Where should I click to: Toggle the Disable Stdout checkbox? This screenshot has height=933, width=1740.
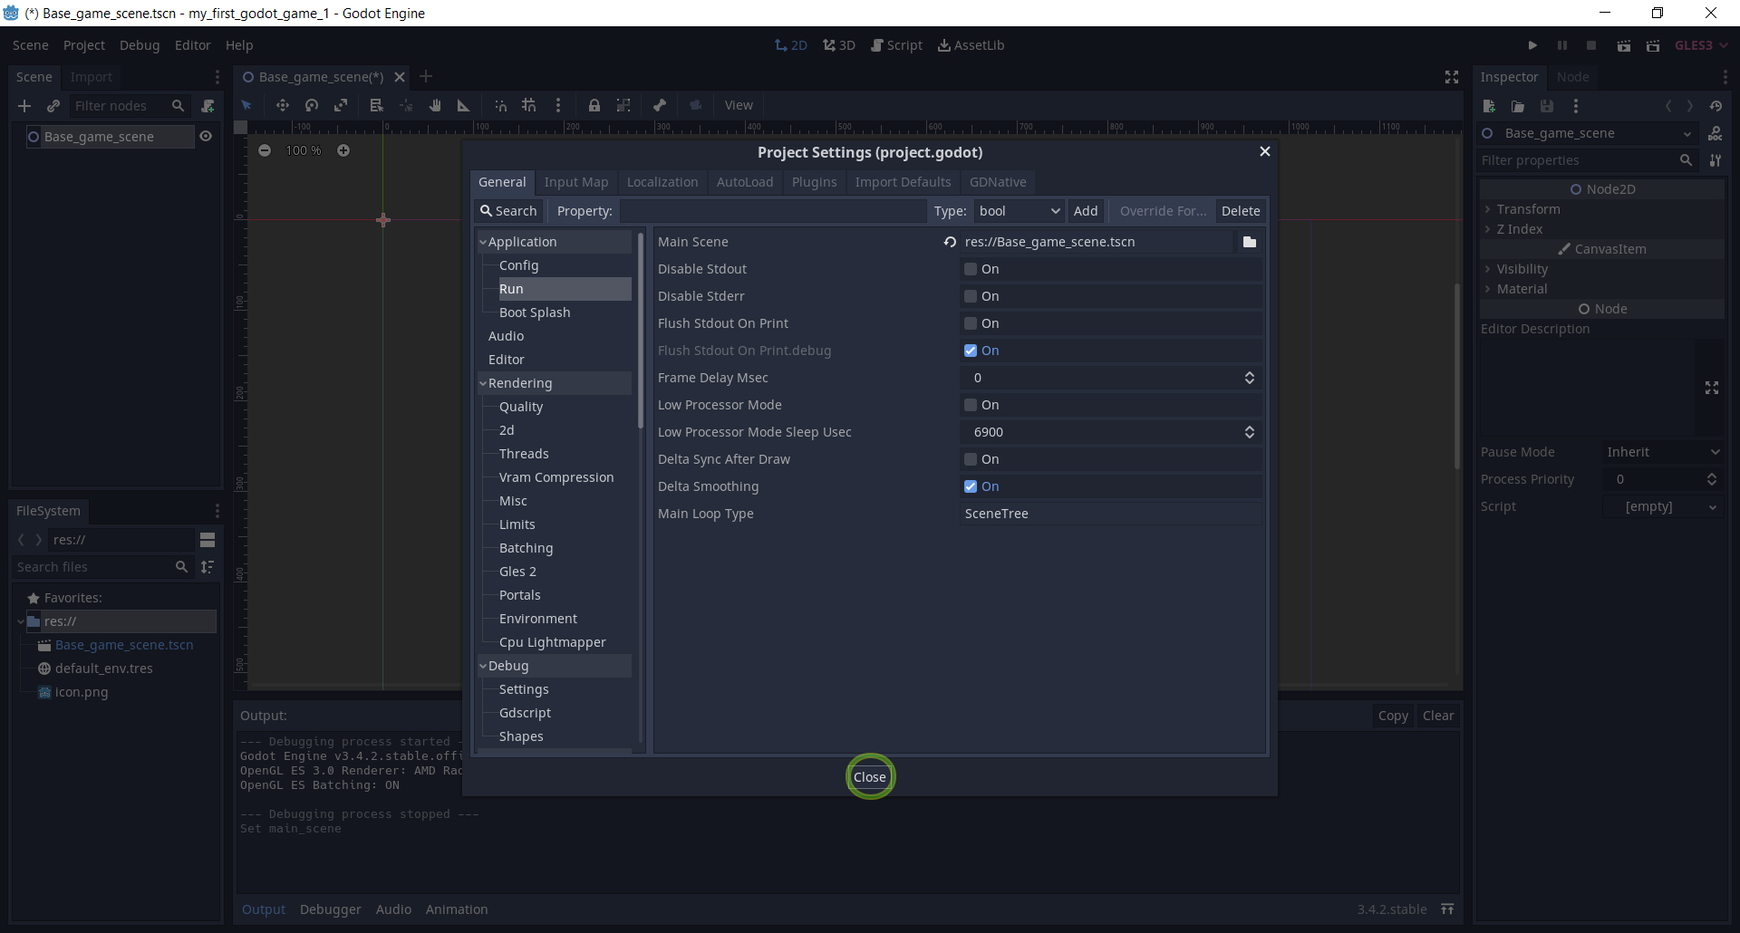pos(971,269)
